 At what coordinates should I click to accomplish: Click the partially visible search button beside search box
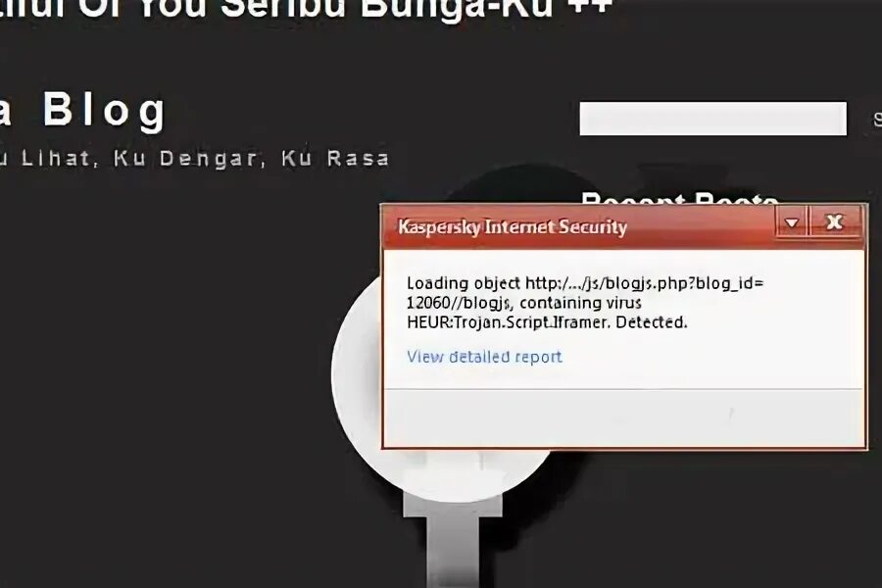click(877, 120)
